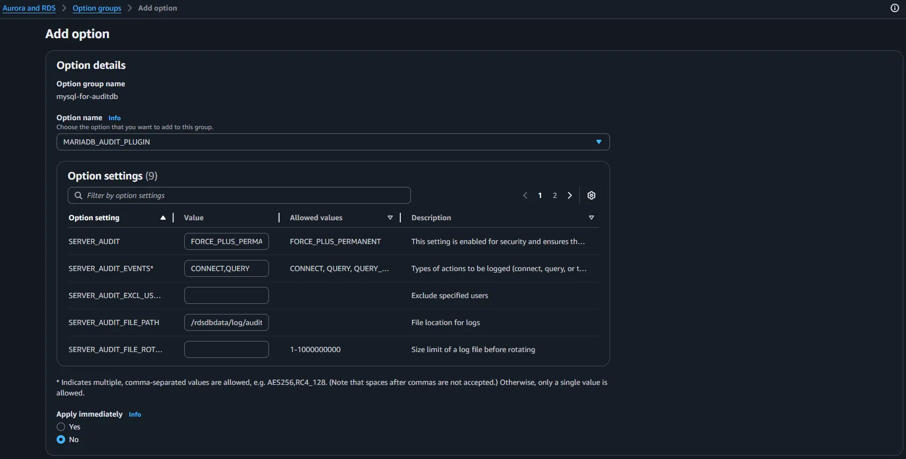The width and height of the screenshot is (906, 459).
Task: Open table preferences gear icon
Action: pyautogui.click(x=591, y=195)
